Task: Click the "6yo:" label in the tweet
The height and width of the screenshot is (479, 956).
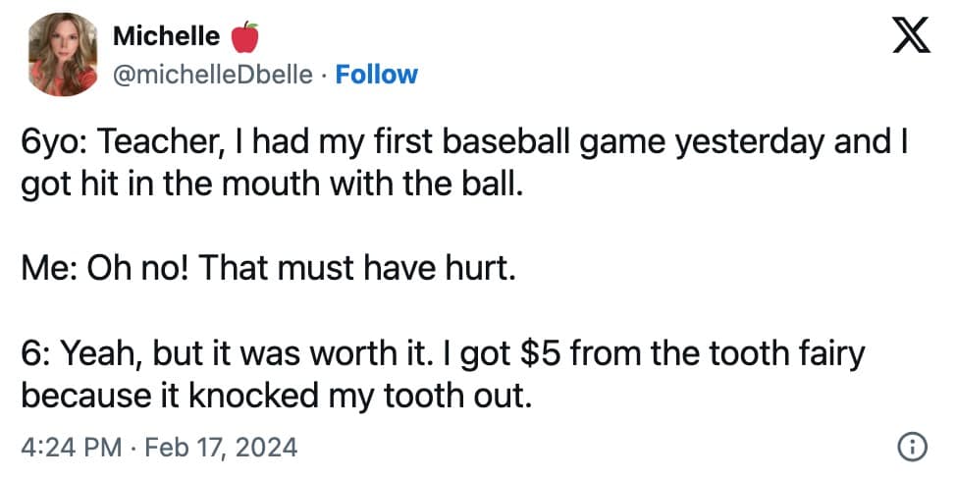Action: [x=54, y=143]
